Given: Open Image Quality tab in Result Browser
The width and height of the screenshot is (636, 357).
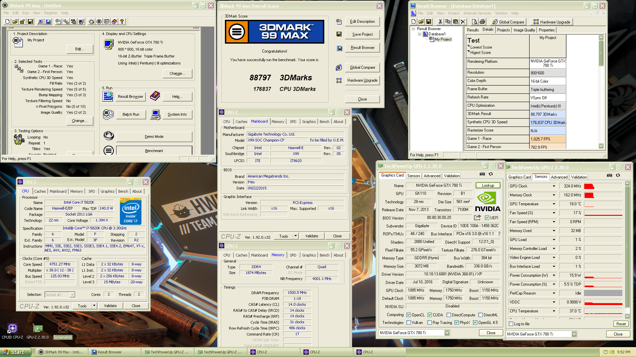Looking at the screenshot, I should (524, 30).
